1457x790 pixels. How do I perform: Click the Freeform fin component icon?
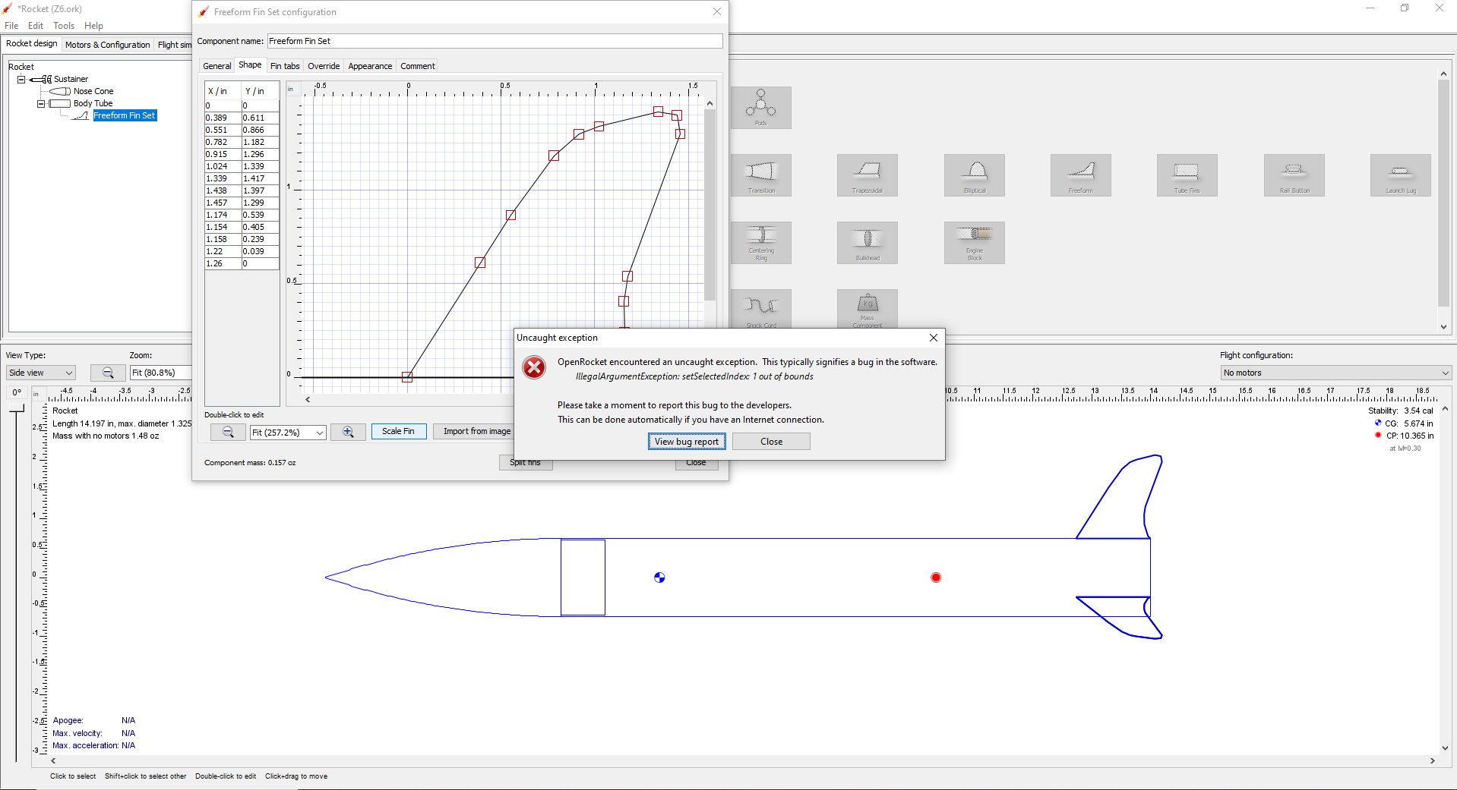(1080, 175)
